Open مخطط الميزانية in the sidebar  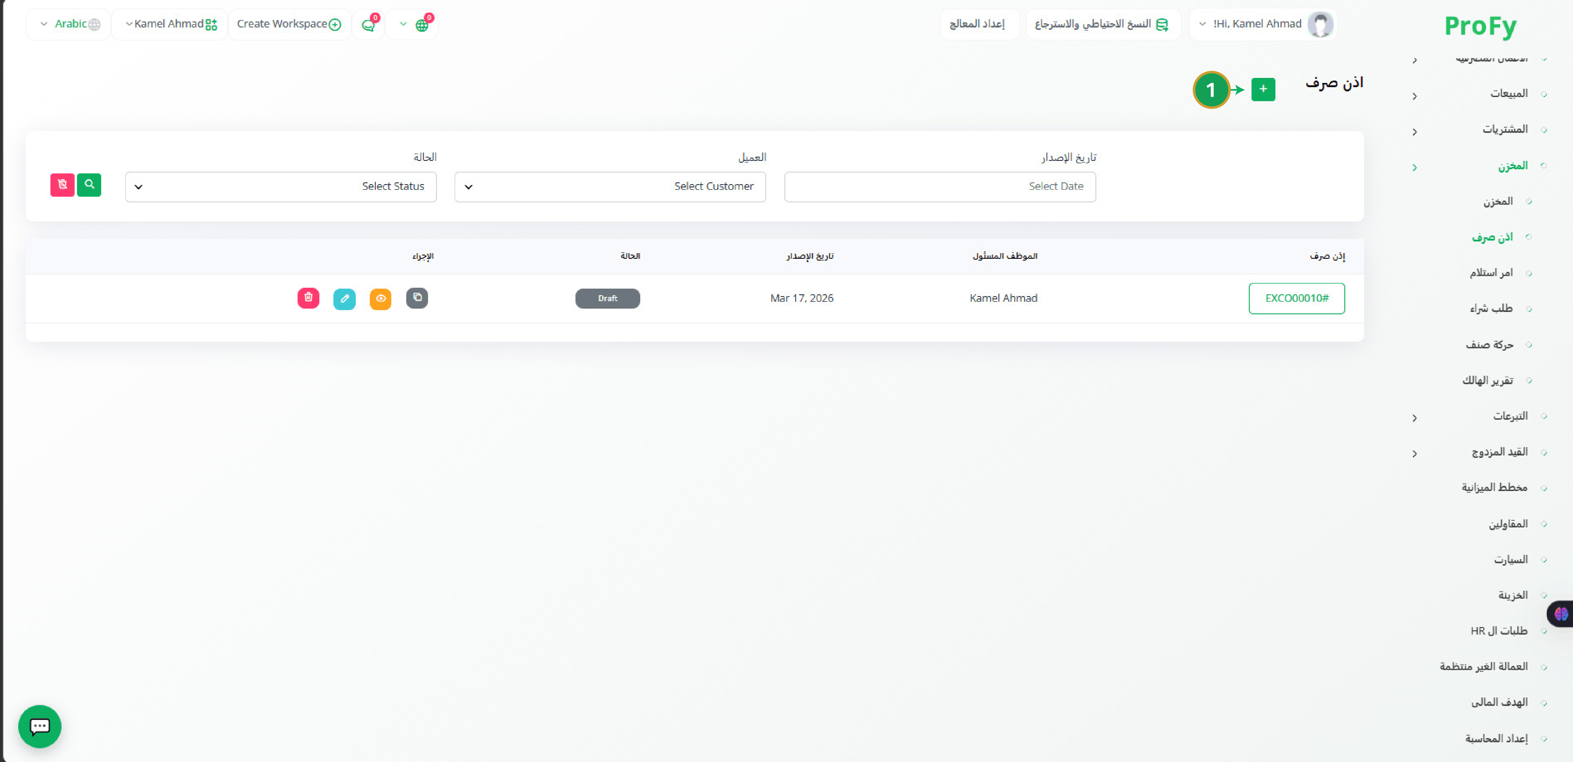click(1494, 487)
